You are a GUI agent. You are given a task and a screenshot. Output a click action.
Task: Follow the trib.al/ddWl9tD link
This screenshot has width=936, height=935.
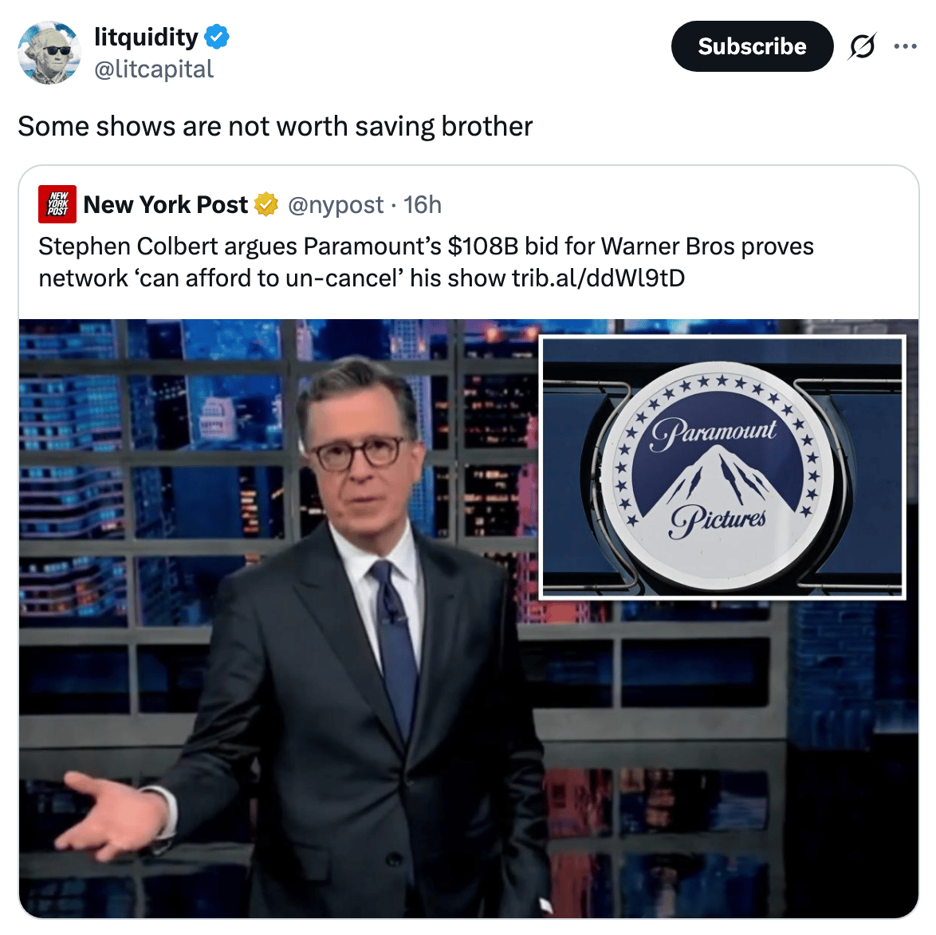(598, 278)
